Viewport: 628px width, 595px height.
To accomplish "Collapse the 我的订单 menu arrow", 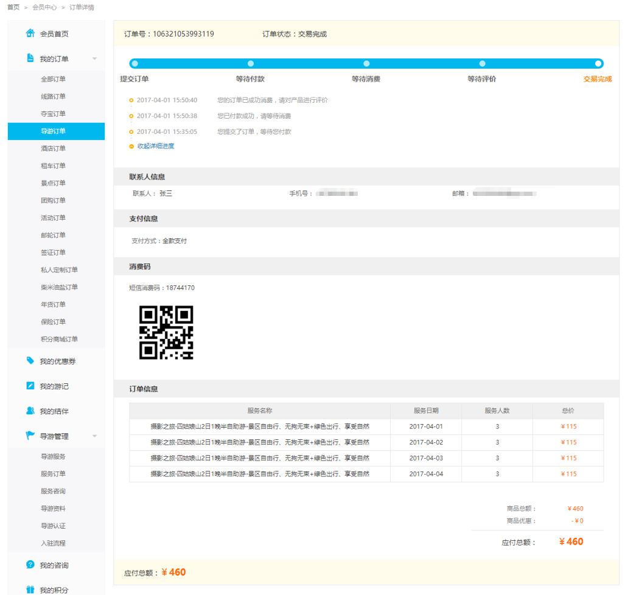I will tap(94, 59).
